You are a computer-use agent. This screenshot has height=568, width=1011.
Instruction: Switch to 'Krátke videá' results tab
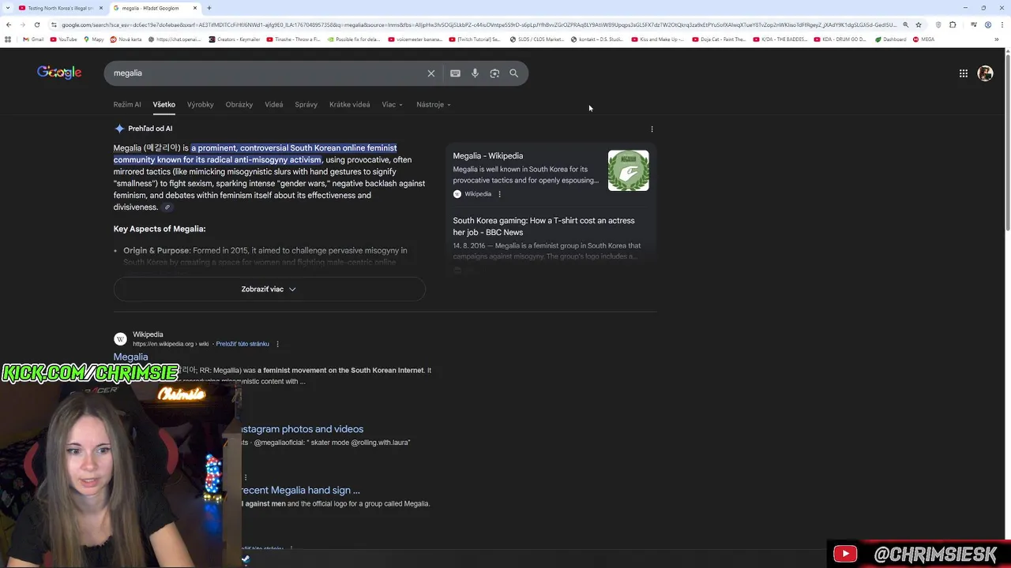[x=350, y=105]
